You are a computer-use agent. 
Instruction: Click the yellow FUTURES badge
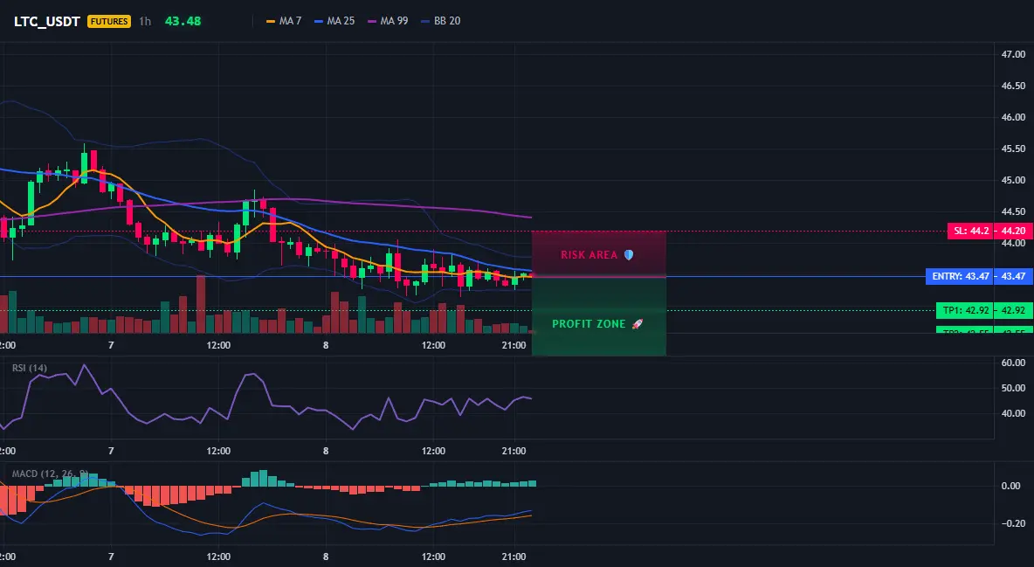[109, 21]
